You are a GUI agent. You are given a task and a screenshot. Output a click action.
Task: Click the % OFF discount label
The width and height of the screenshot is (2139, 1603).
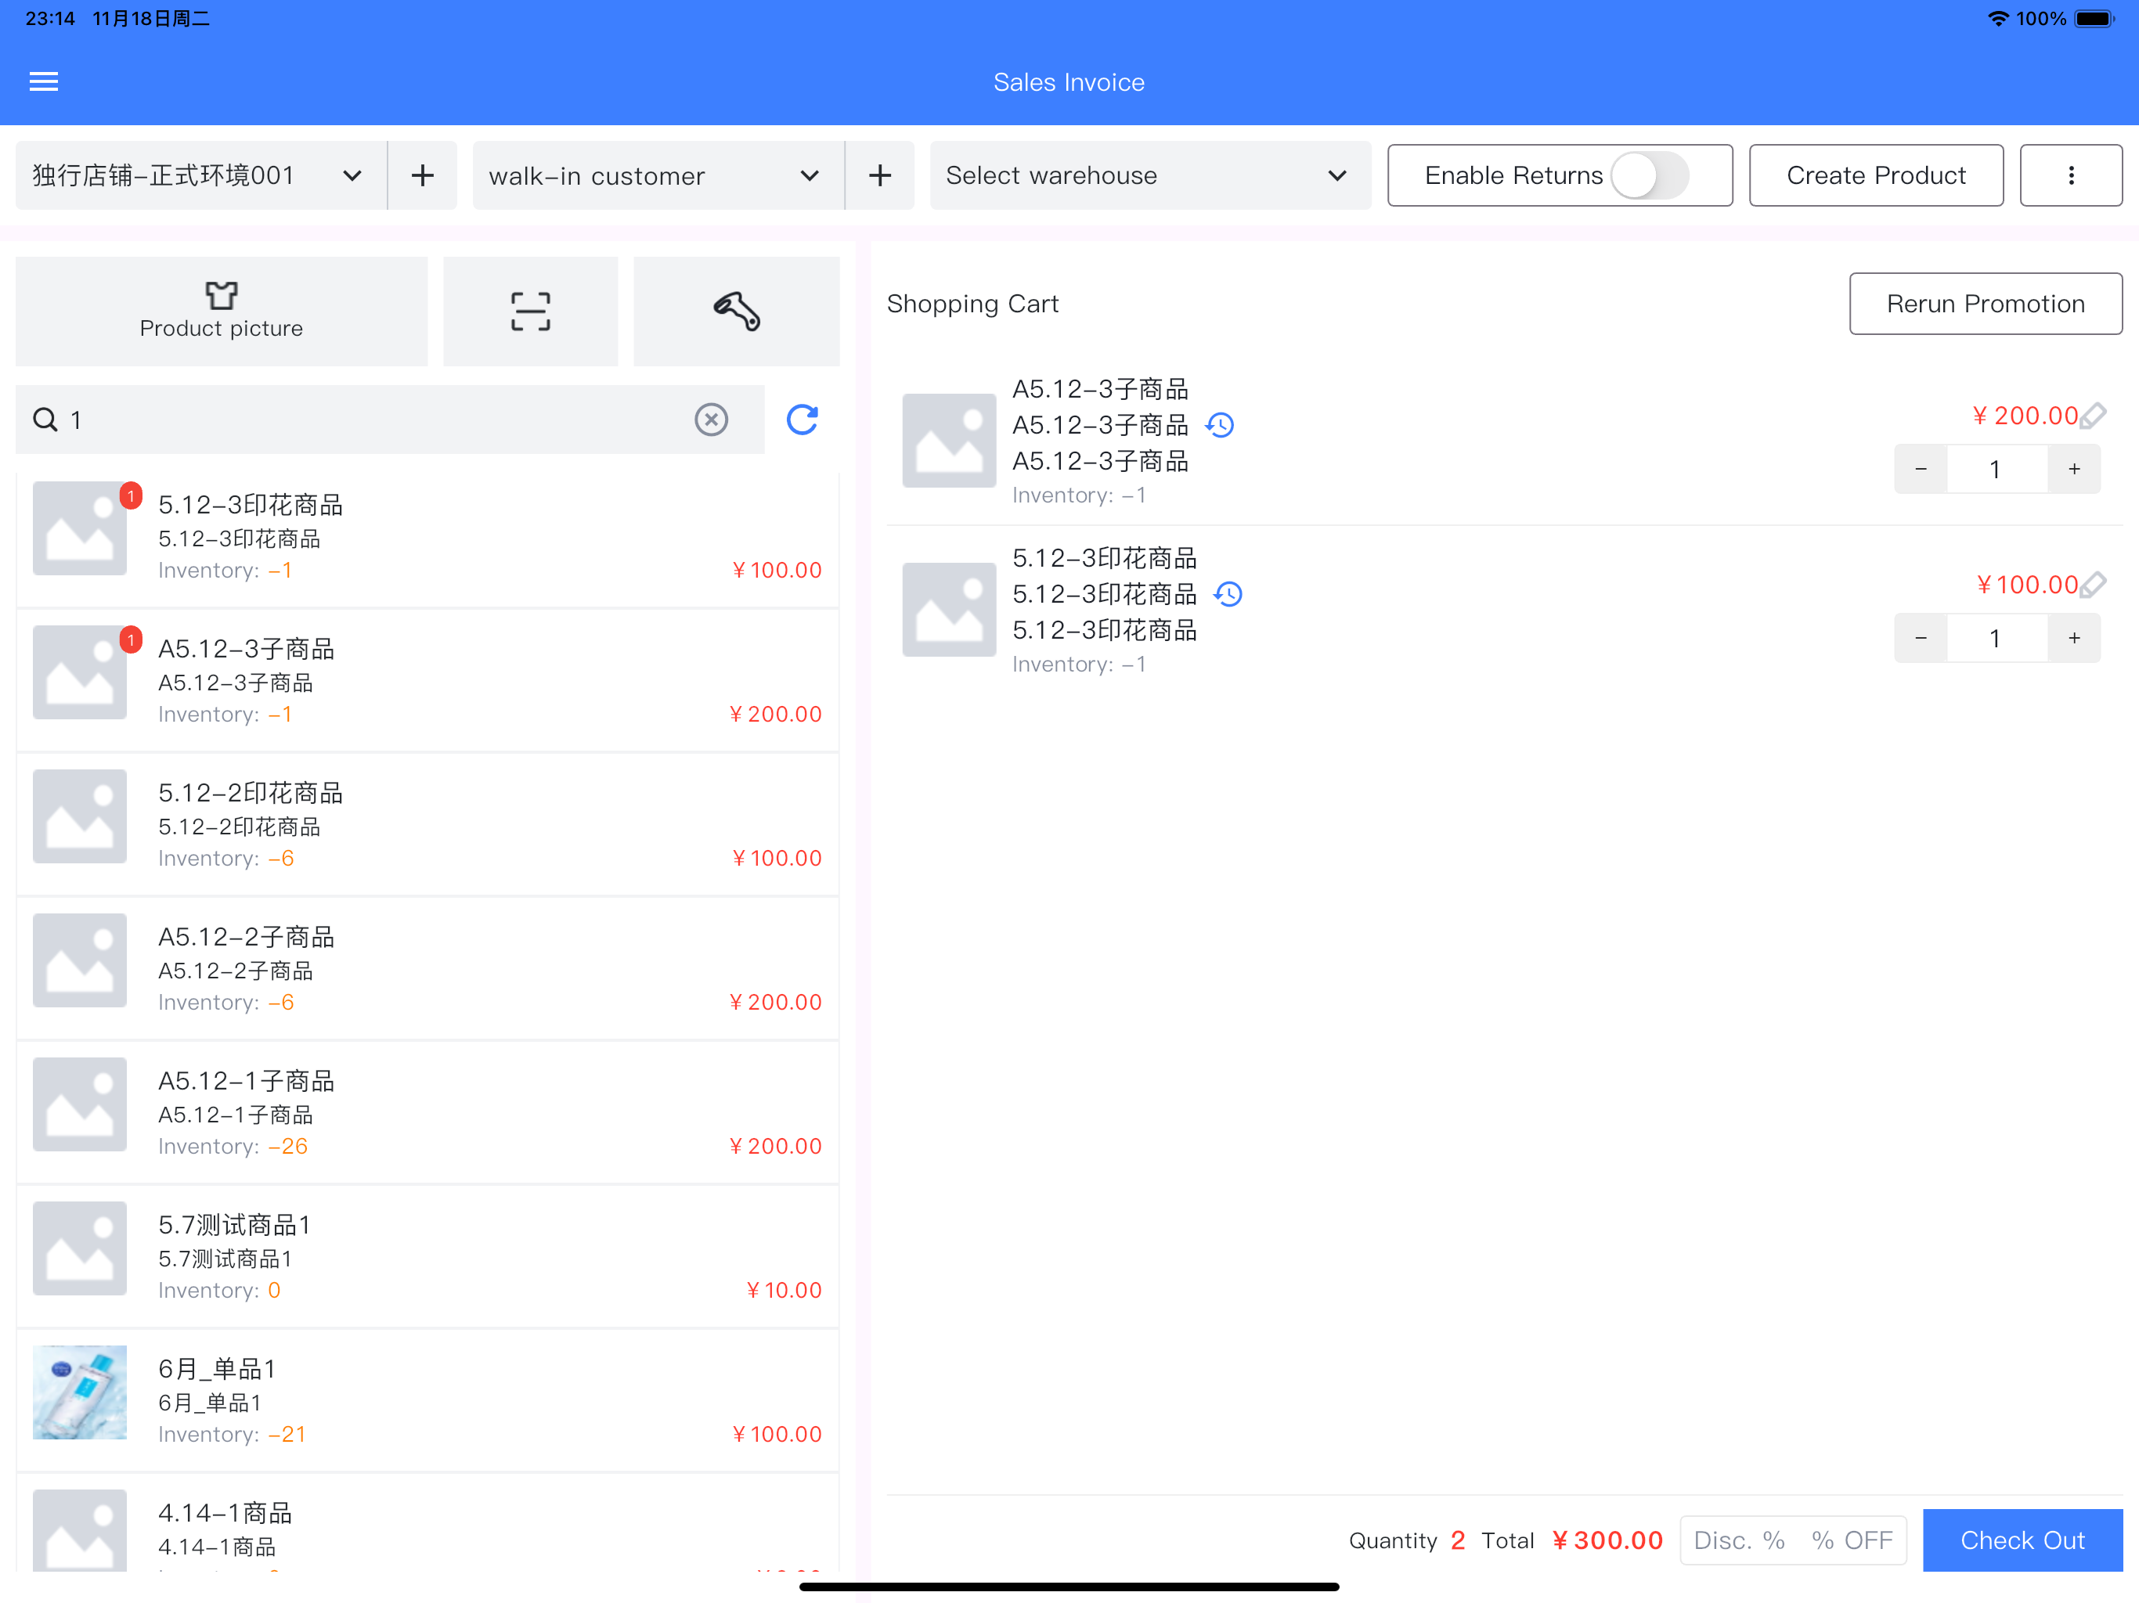pos(1852,1540)
